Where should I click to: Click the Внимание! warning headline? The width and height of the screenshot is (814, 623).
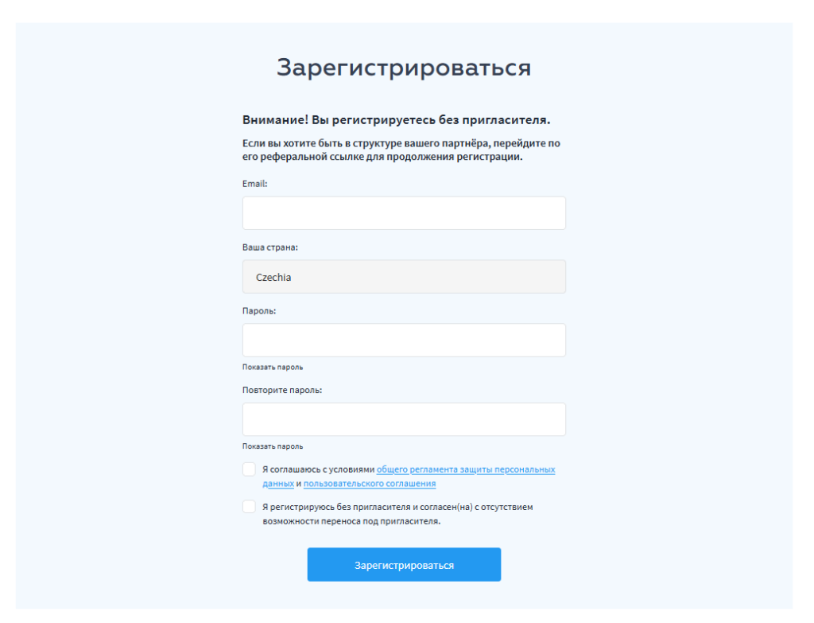396,120
